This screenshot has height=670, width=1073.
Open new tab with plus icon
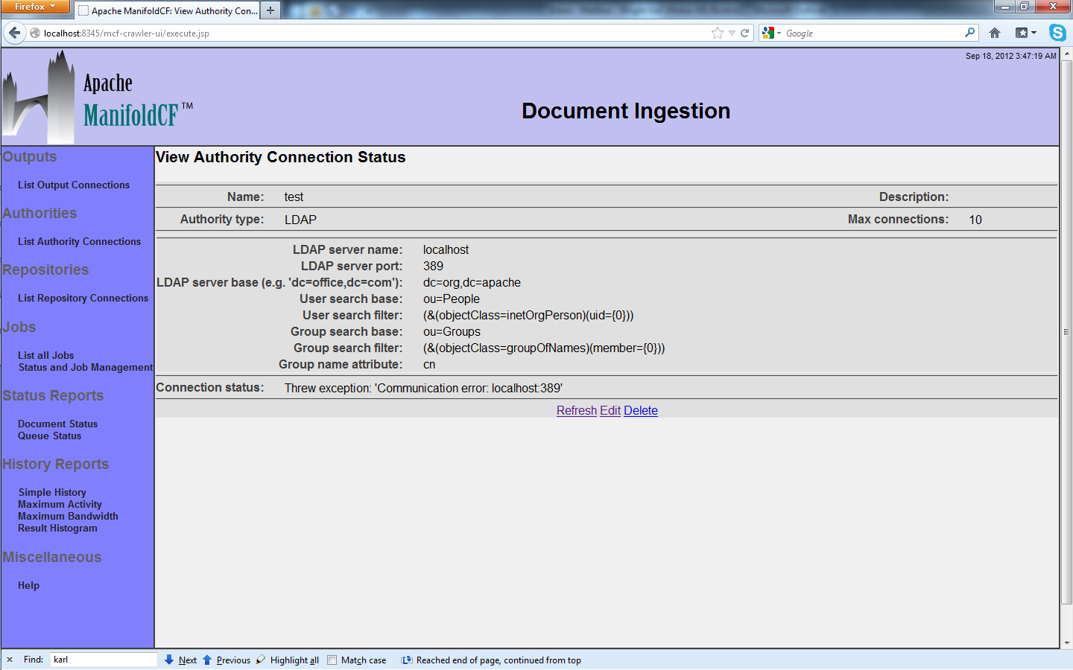coord(270,10)
